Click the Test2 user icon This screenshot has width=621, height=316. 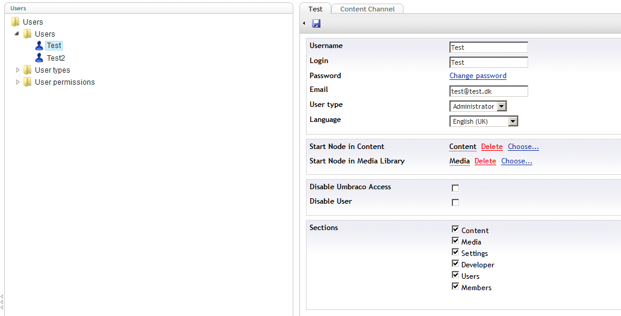(39, 58)
